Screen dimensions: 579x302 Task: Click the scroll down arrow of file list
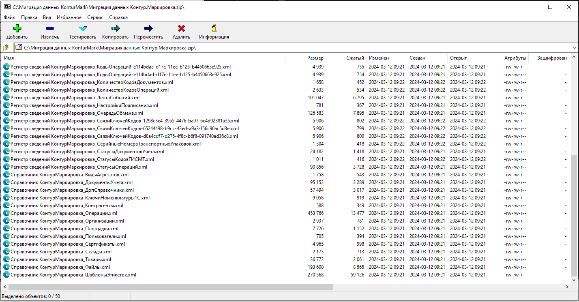tap(574, 280)
